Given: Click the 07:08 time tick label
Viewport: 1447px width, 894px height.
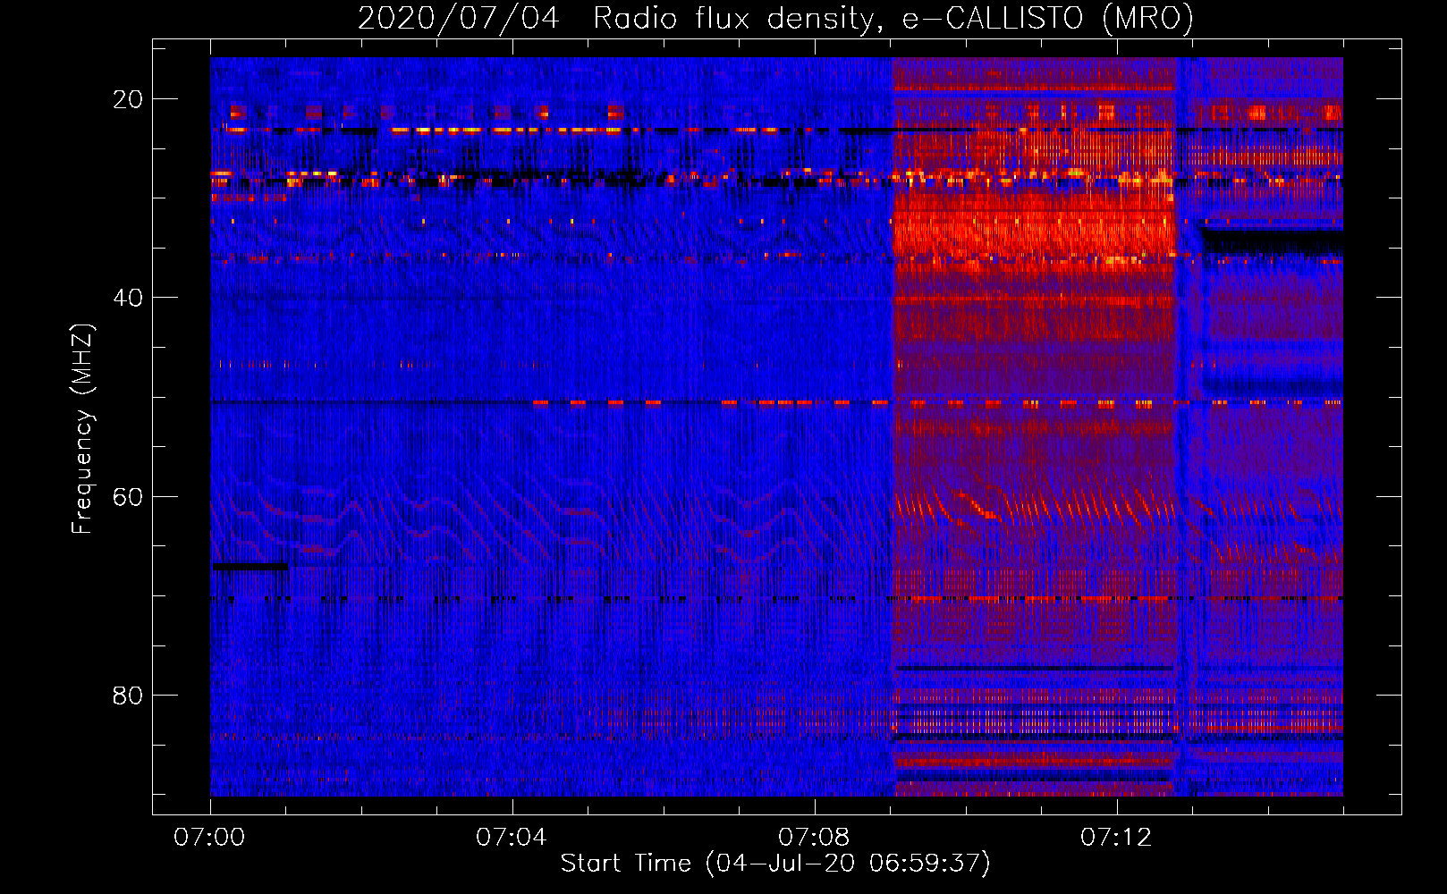Looking at the screenshot, I should [x=814, y=838].
